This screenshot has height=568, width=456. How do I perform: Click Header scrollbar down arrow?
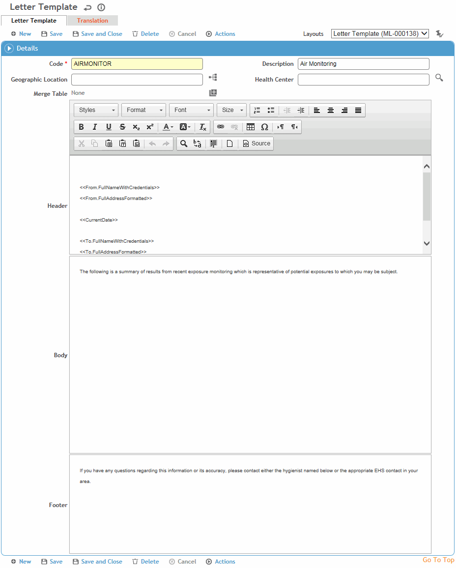point(427,243)
